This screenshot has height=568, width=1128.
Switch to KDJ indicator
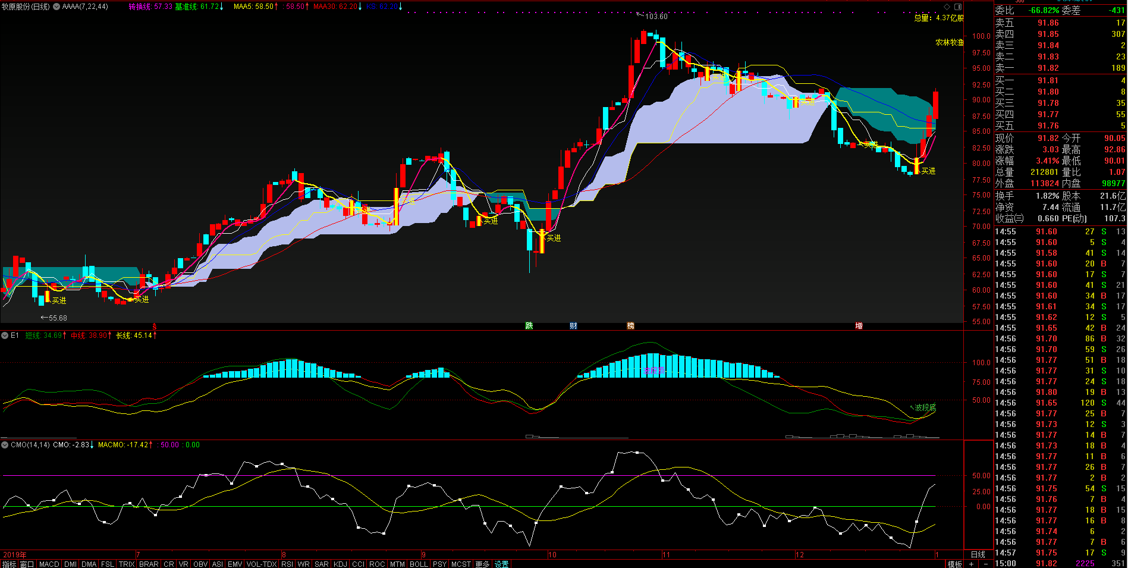click(341, 564)
